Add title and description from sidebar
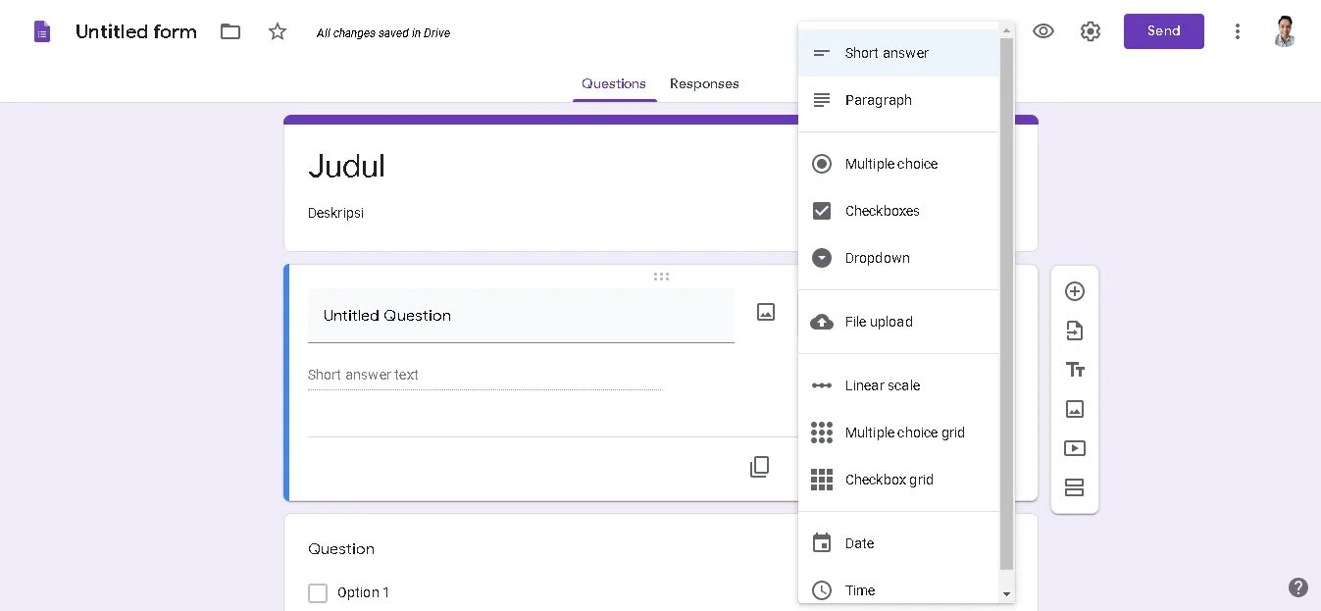 [1074, 370]
